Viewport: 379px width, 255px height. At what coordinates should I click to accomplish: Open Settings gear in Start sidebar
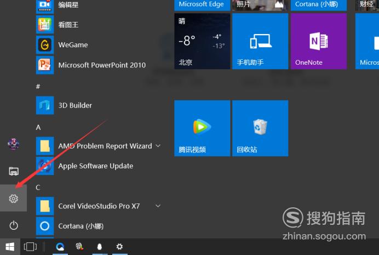pyautogui.click(x=13, y=199)
